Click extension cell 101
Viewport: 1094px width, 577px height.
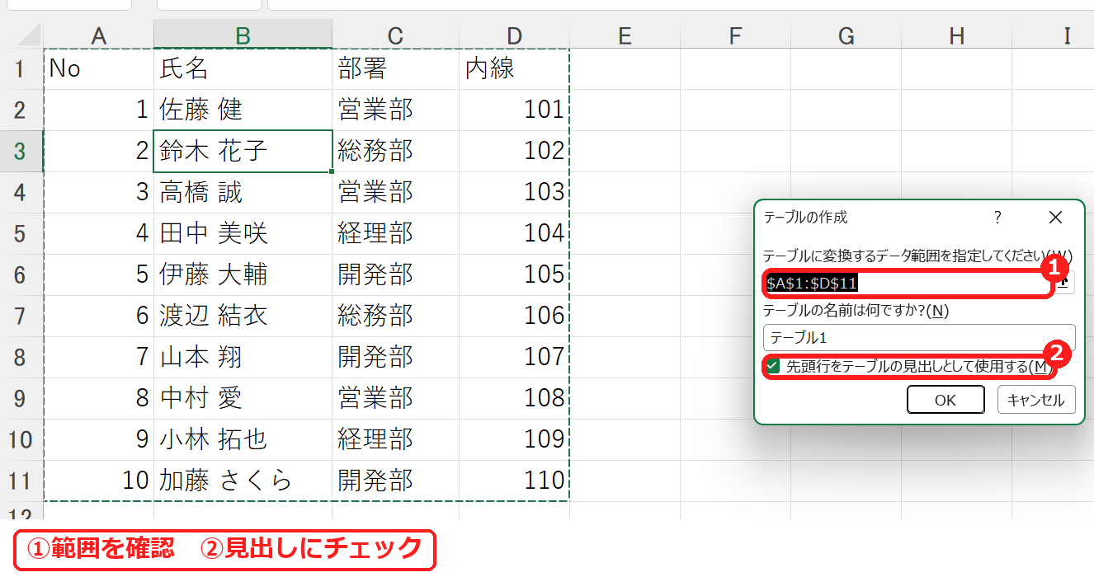[514, 110]
